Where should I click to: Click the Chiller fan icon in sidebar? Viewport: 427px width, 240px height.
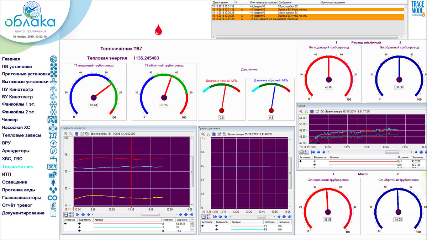(x=53, y=120)
